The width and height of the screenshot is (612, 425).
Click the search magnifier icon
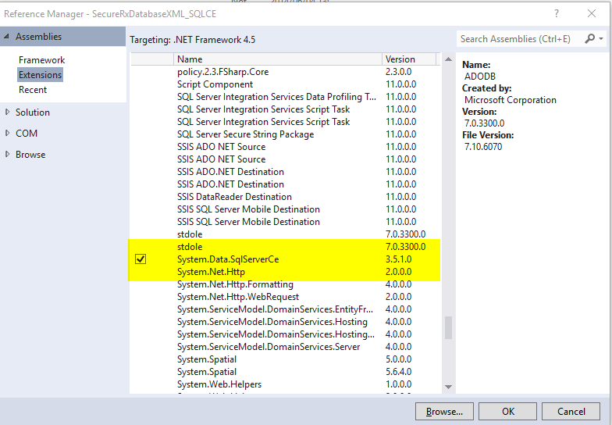point(590,39)
